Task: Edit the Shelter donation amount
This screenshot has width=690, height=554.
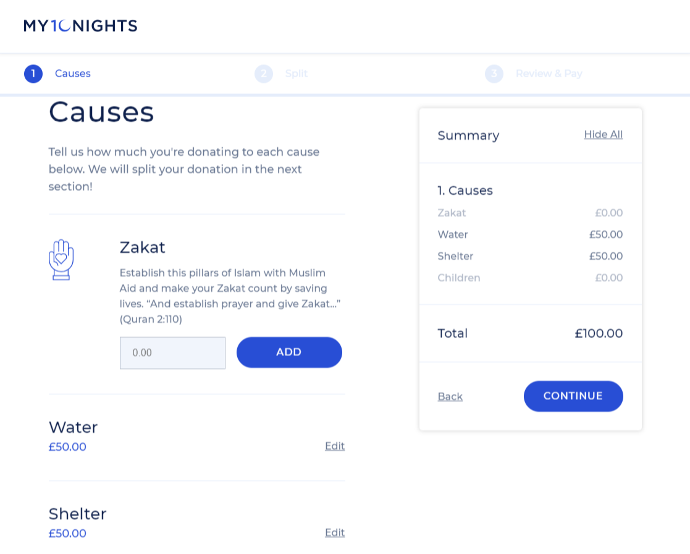Action: [335, 533]
